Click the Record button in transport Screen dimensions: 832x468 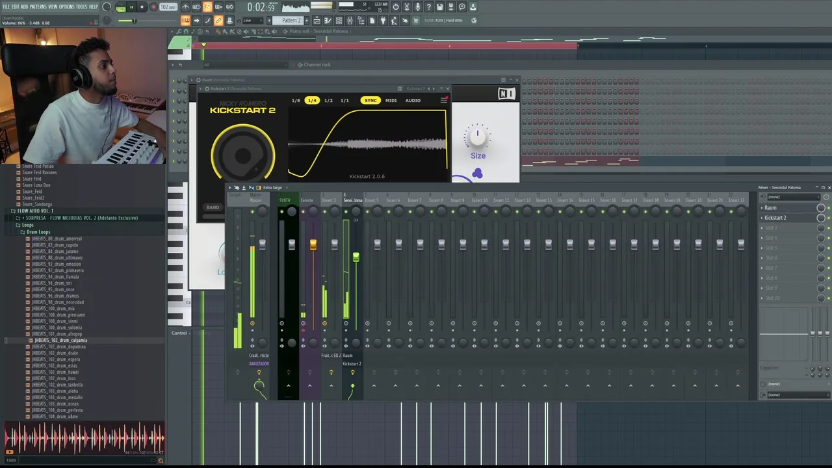click(x=153, y=6)
